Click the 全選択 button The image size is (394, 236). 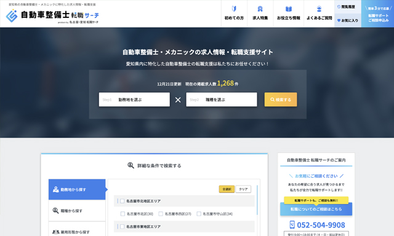227,189
